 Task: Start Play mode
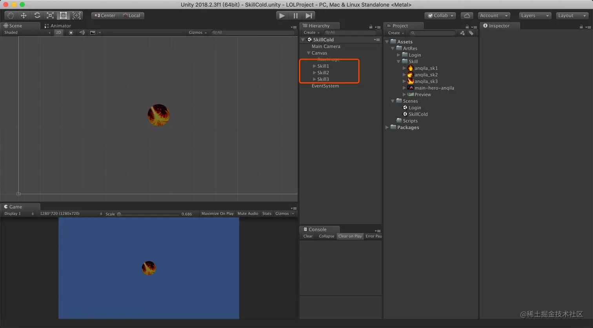pos(282,16)
